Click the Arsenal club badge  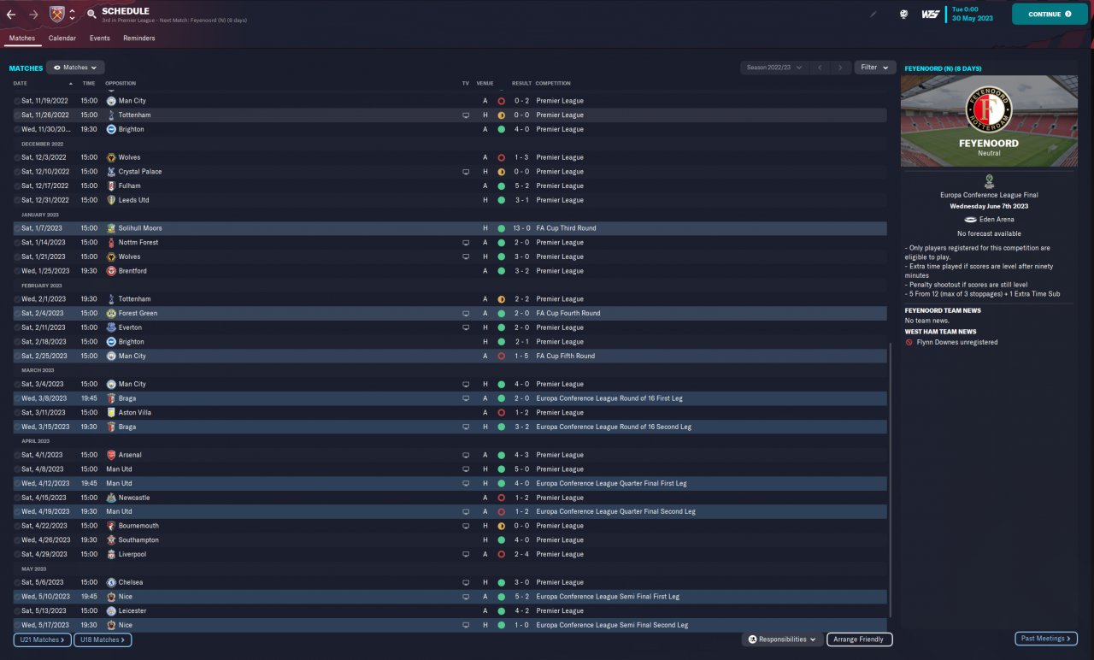coord(111,455)
